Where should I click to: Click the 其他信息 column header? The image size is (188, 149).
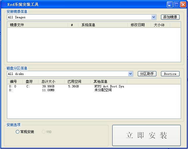coord(109,82)
